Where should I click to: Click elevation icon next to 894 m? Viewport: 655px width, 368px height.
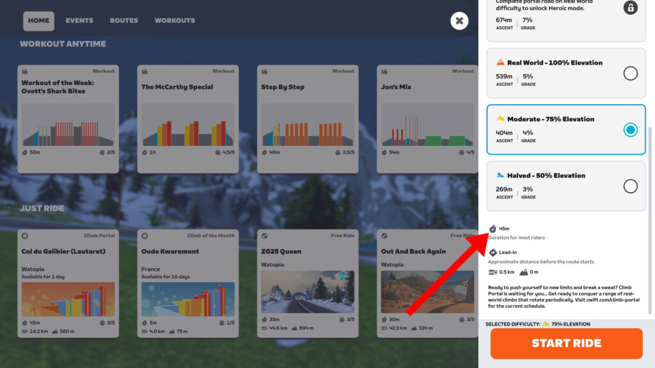click(x=294, y=328)
